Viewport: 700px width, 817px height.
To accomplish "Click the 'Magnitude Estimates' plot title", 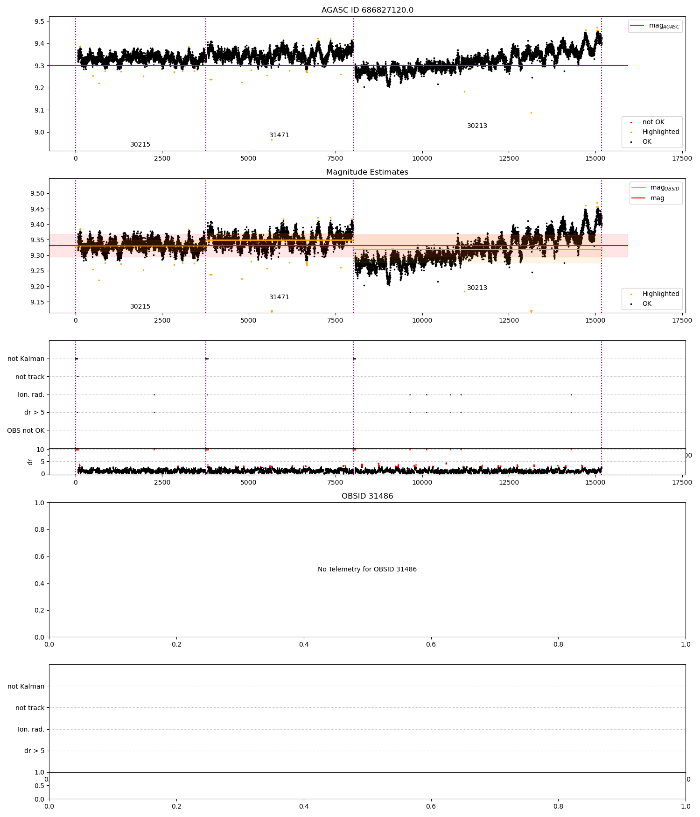I will [367, 172].
